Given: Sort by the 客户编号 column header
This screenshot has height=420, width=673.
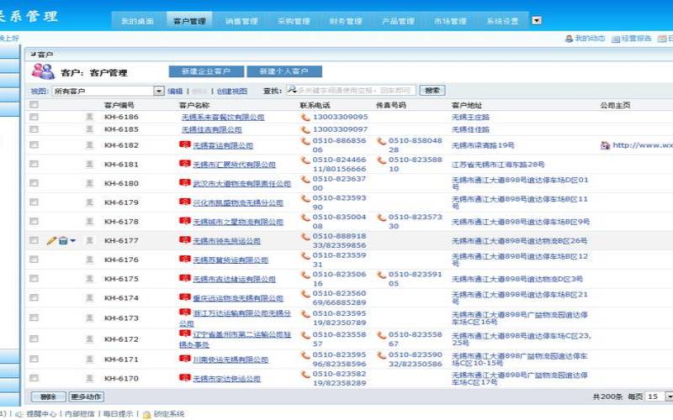Looking at the screenshot, I should [119, 105].
